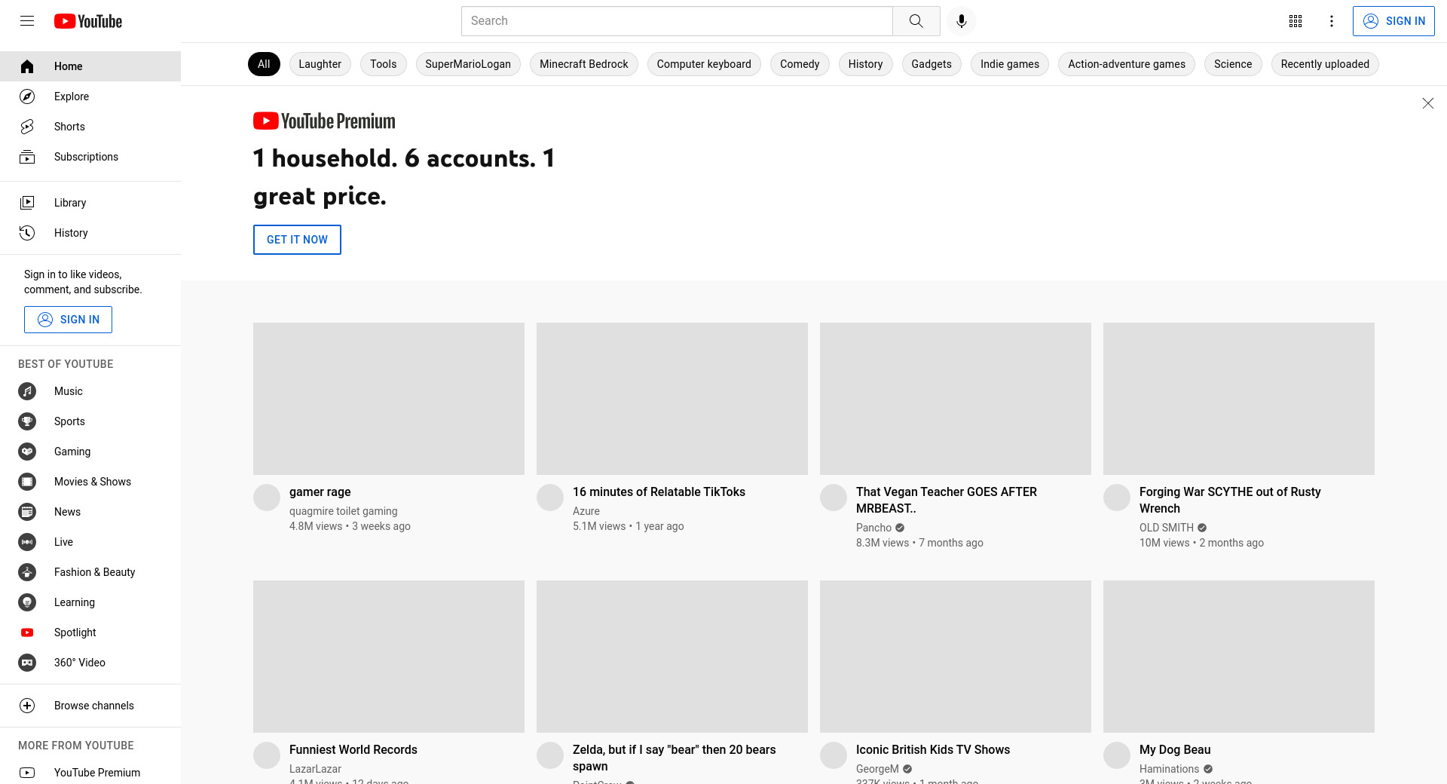Viewport: 1447px width, 784px height.
Task: Click the Browse channels plus icon
Action: click(27, 706)
